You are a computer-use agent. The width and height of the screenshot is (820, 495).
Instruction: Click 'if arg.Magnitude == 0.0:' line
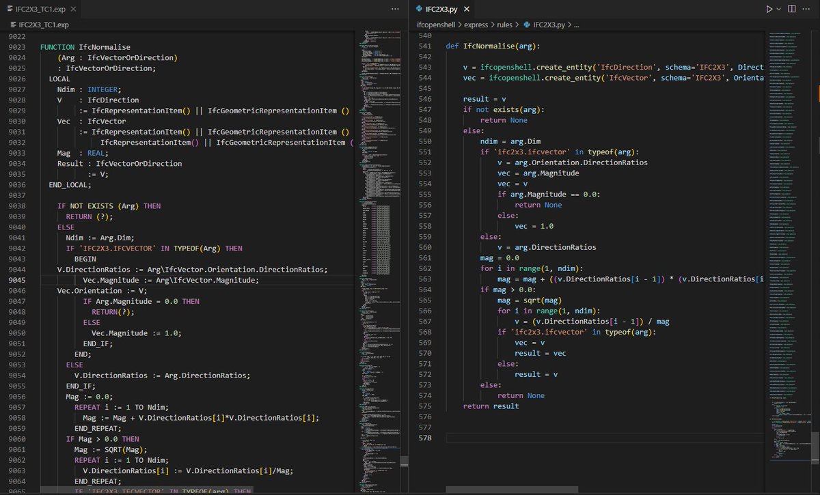(549, 195)
